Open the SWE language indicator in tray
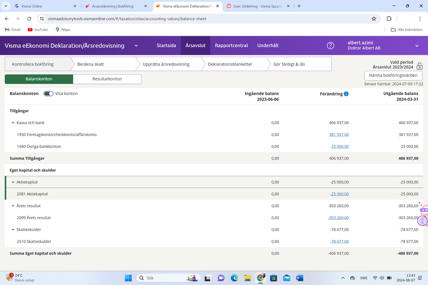 pyautogui.click(x=364, y=278)
